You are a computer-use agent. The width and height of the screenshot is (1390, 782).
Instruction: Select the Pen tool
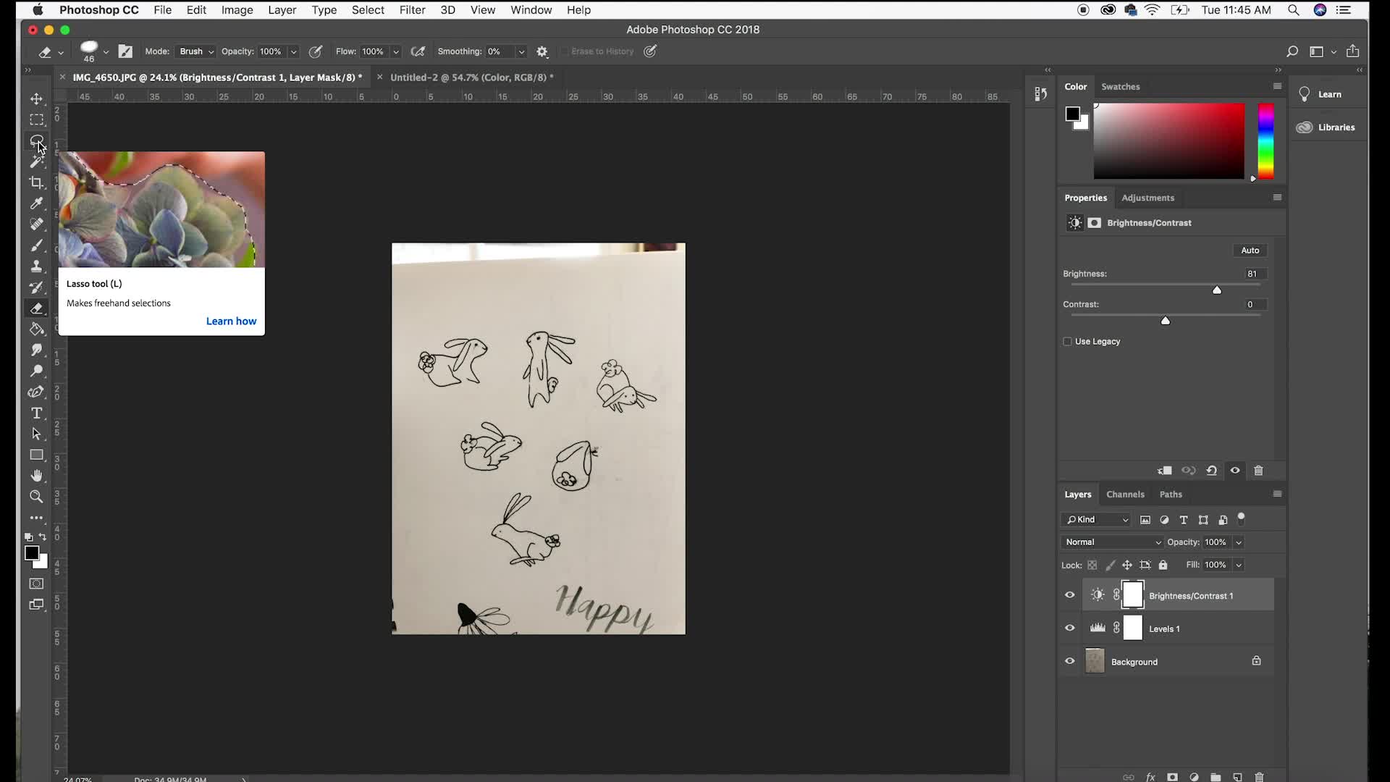click(36, 392)
